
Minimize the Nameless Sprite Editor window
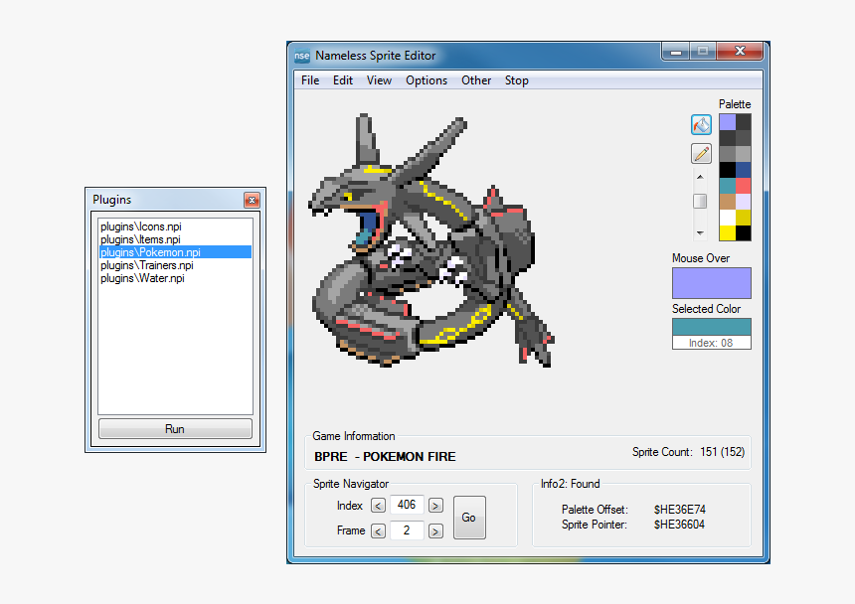pyautogui.click(x=676, y=52)
